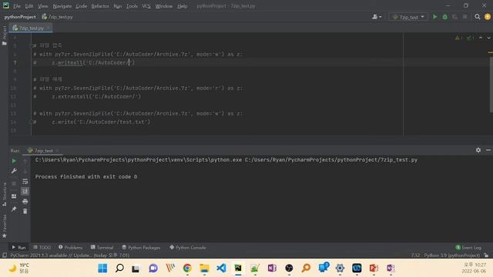Click the editor vertical scrollbar
493x277 pixels.
tap(491, 84)
